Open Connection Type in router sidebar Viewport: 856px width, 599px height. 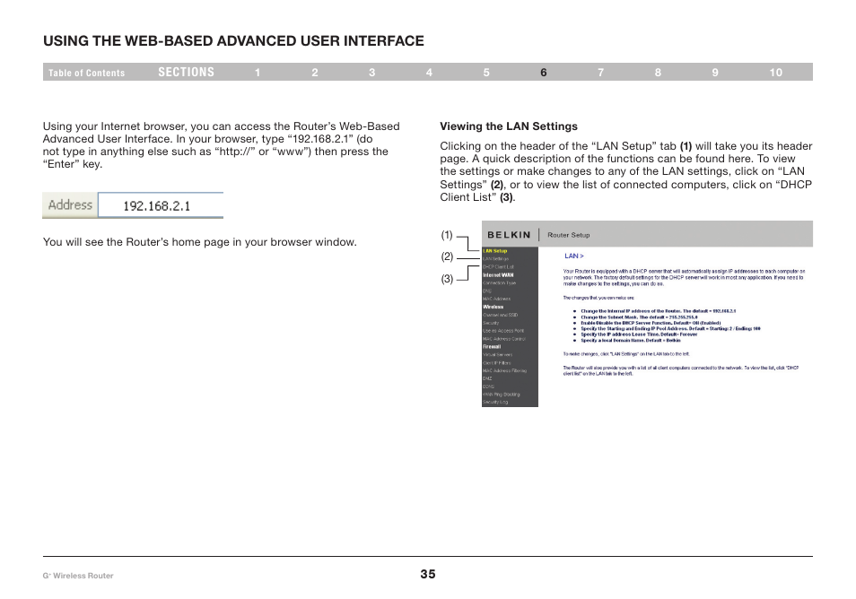coord(499,283)
